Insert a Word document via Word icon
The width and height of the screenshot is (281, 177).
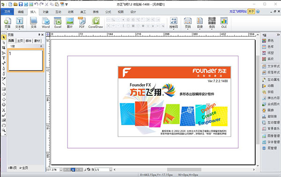click(46, 23)
